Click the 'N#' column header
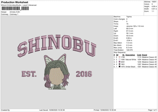The height and width of the screenshot is (112, 158). click(x=117, y=55)
